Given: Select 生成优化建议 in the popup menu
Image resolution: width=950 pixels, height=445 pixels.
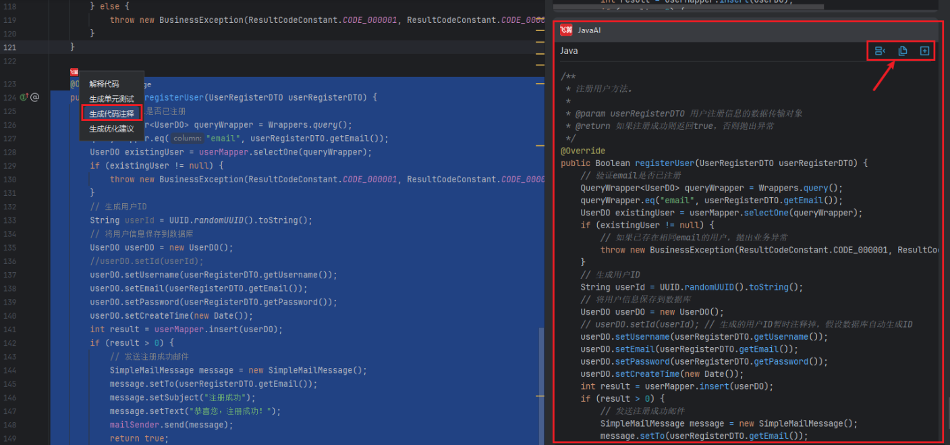Looking at the screenshot, I should click(111, 128).
